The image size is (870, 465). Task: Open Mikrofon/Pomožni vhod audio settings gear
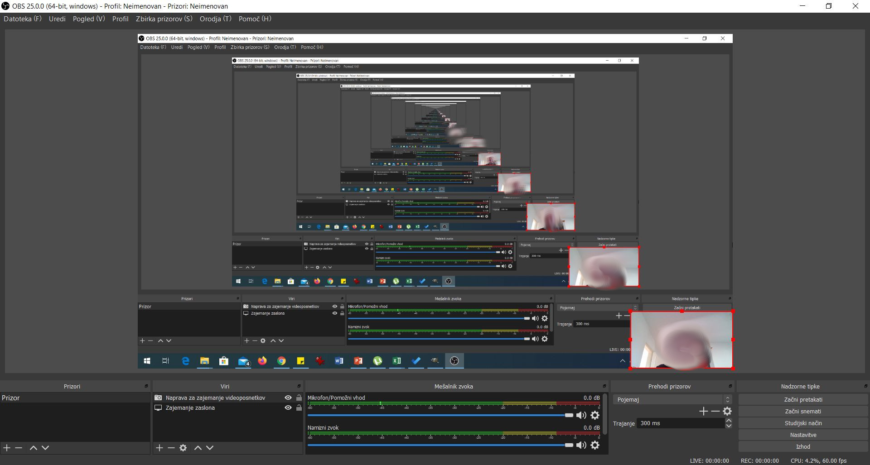pos(595,415)
